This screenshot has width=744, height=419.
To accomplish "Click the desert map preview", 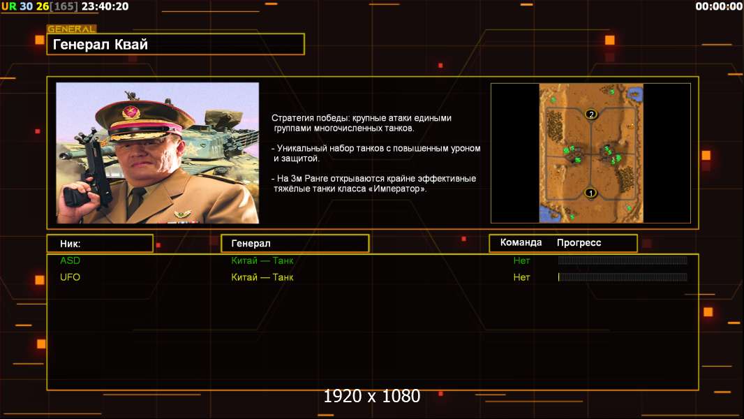I will click(590, 153).
